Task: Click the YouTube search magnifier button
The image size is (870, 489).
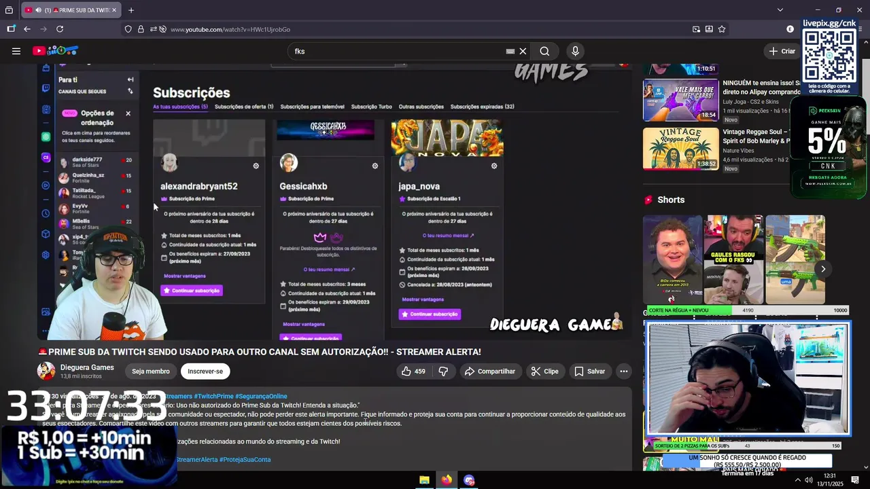Action: point(544,51)
